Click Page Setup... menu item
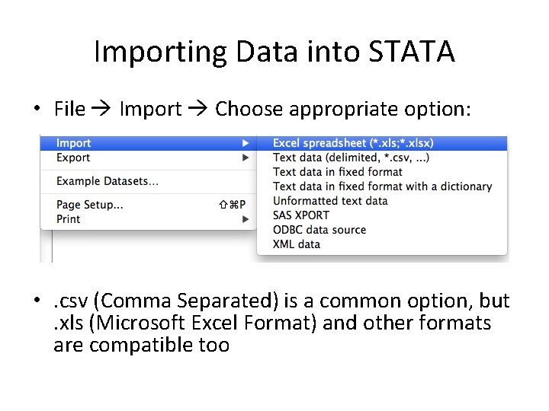549x411 pixels. 90,204
